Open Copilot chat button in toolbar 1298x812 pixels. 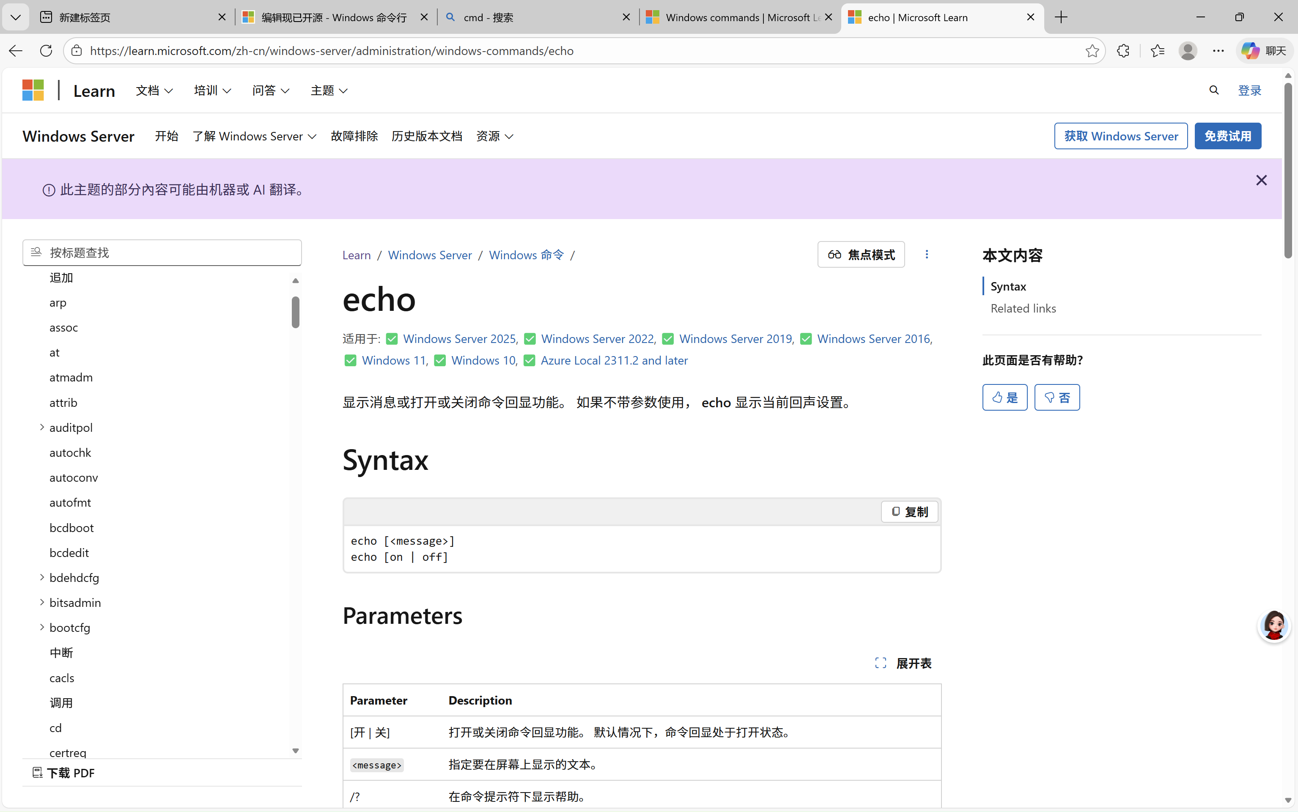tap(1264, 50)
